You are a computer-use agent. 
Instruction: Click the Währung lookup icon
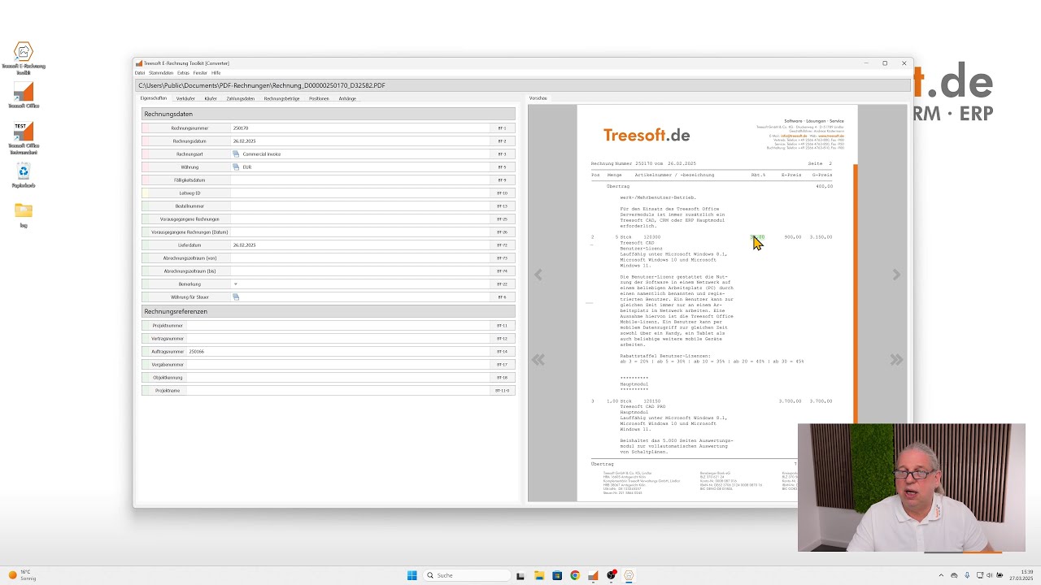[x=236, y=167]
